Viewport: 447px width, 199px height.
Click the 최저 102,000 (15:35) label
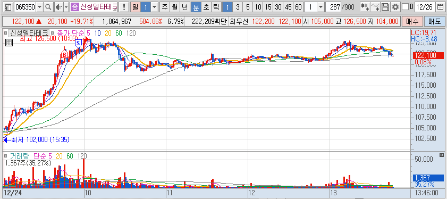40,139
